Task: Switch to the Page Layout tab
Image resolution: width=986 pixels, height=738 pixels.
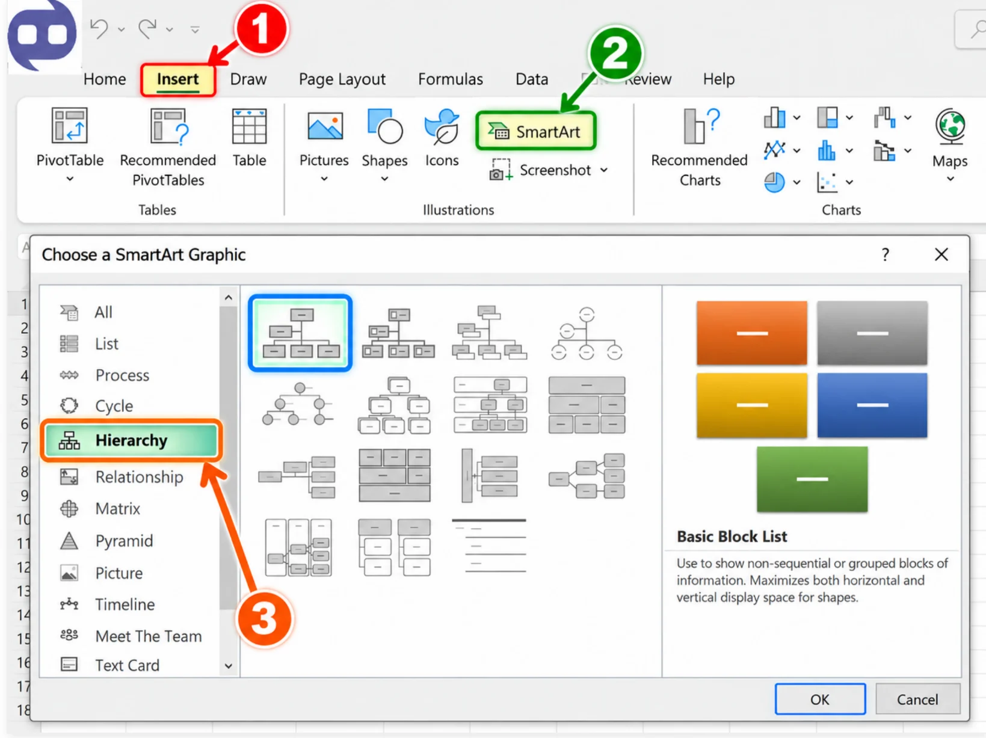Action: pos(342,79)
